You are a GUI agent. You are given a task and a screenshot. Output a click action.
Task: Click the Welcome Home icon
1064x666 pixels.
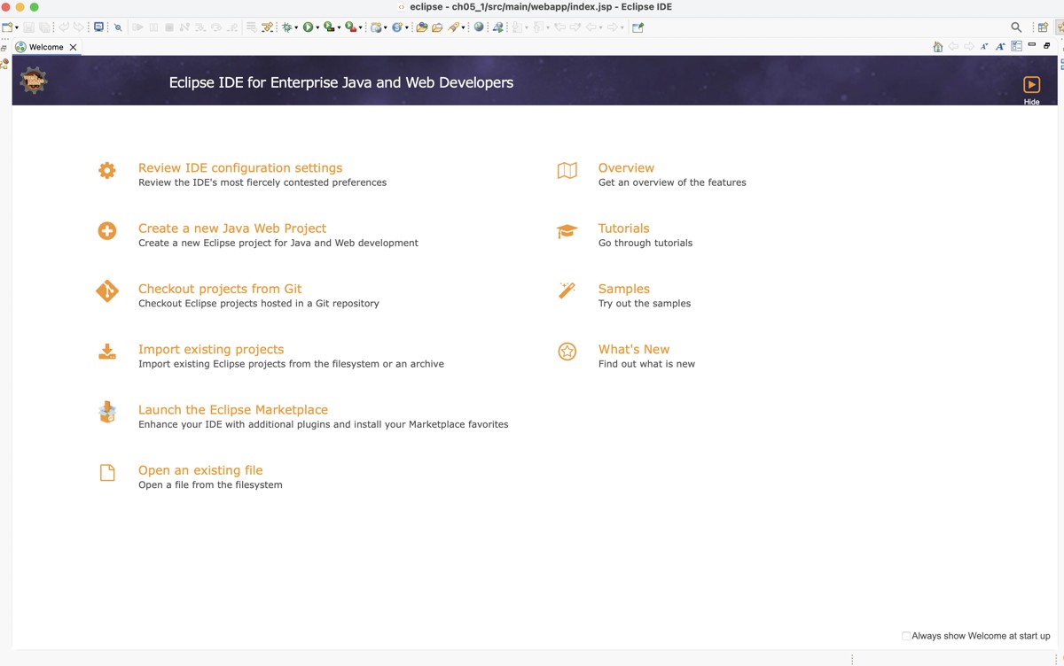pos(937,46)
